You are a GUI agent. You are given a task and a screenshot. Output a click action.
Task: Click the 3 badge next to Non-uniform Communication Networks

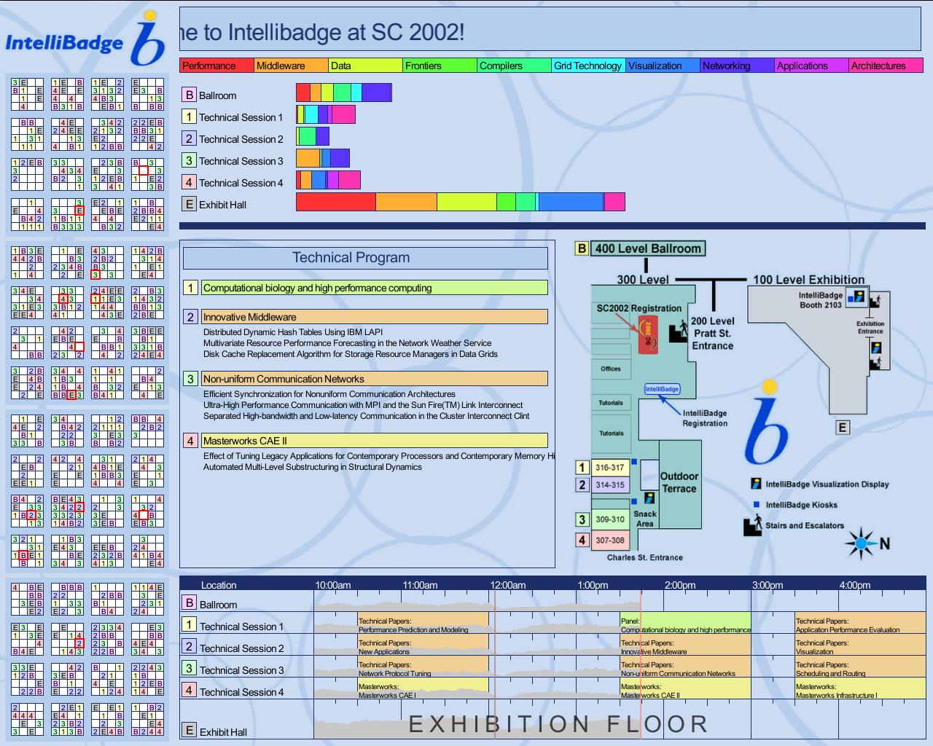(x=190, y=379)
